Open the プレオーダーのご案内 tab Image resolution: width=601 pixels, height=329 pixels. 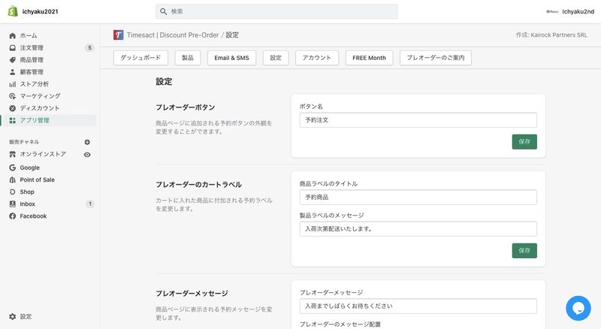coord(436,58)
